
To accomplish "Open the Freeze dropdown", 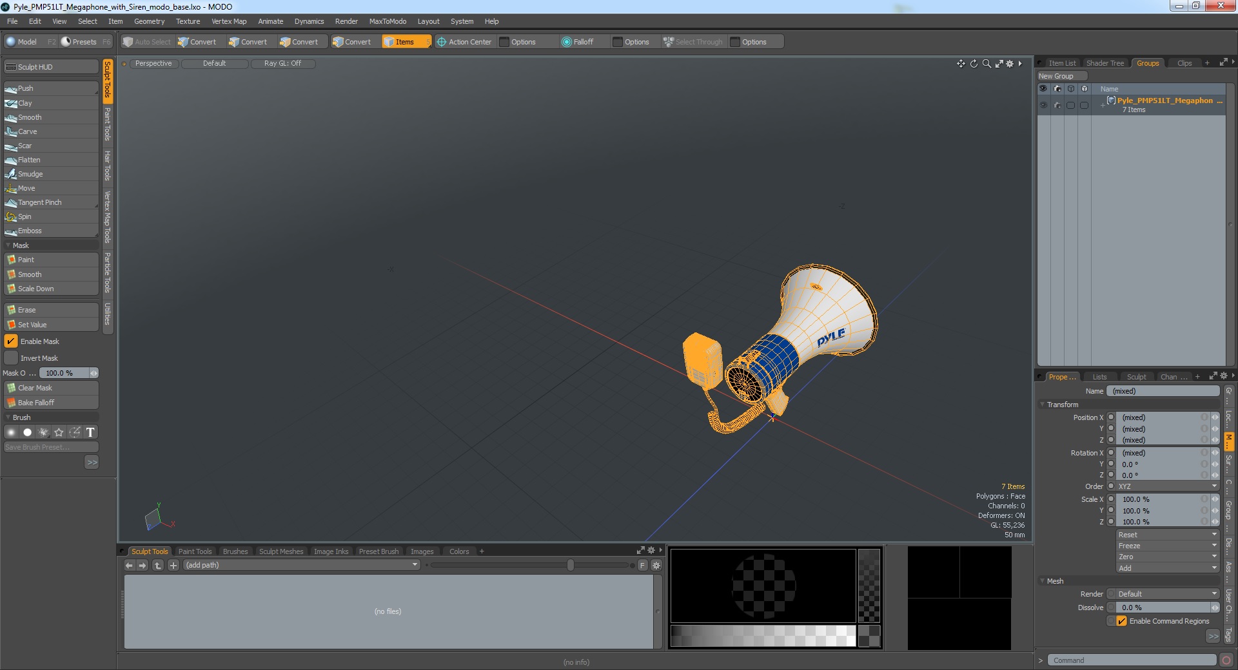I will coord(1167,546).
